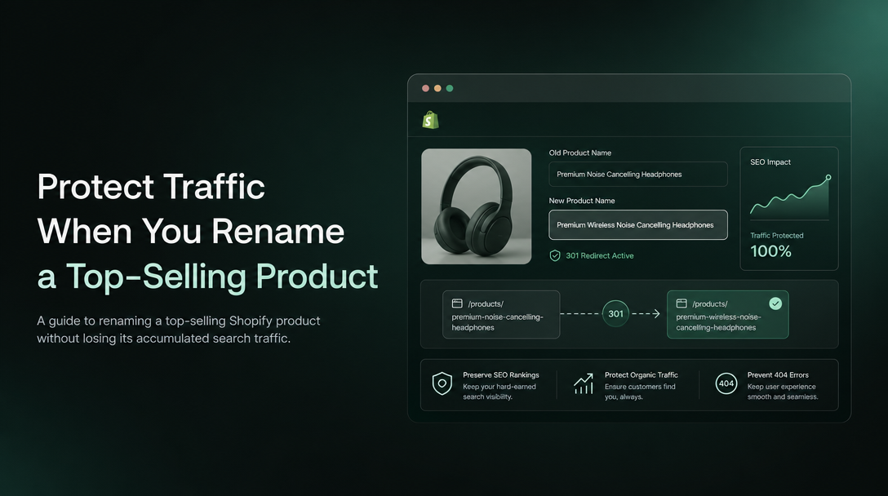Click the shield icon beside 301 Redirect Active
The height and width of the screenshot is (496, 888).
pyautogui.click(x=555, y=256)
